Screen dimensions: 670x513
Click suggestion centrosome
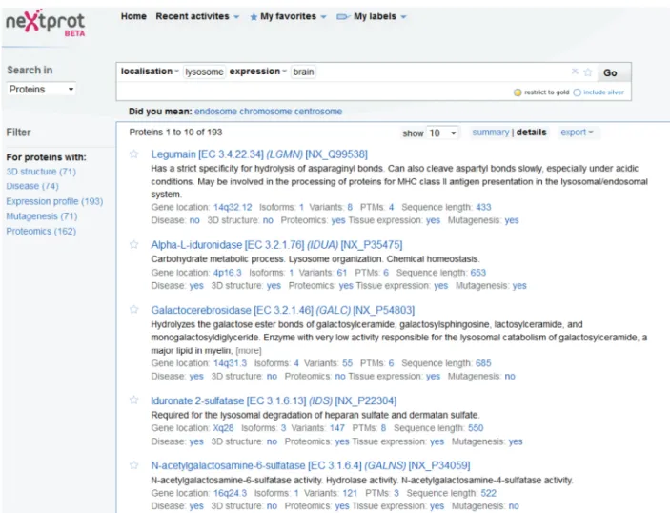(x=318, y=112)
